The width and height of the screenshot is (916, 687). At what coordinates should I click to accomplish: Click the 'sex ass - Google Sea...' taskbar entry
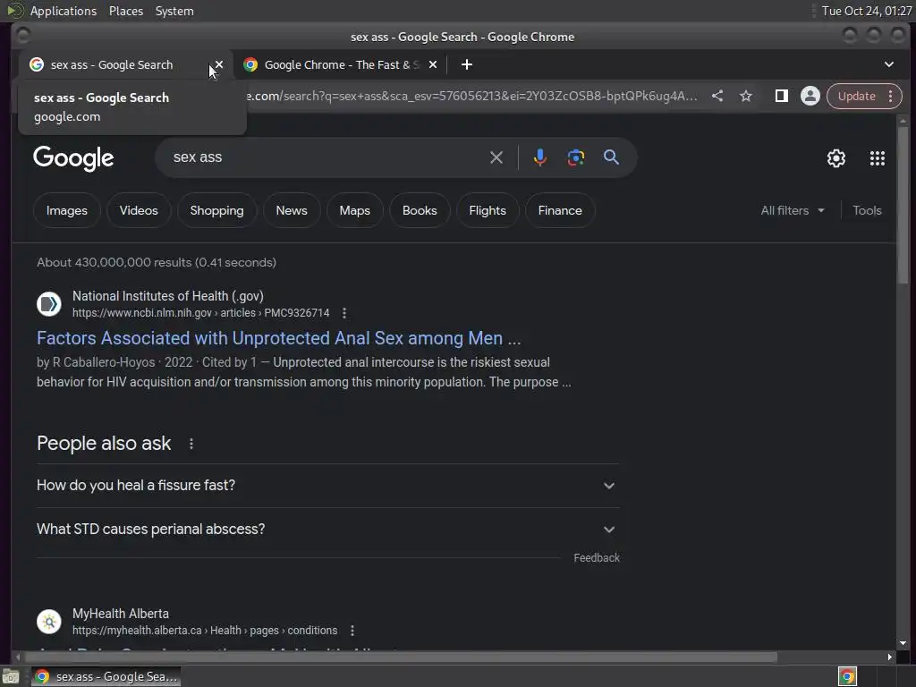pos(106,676)
